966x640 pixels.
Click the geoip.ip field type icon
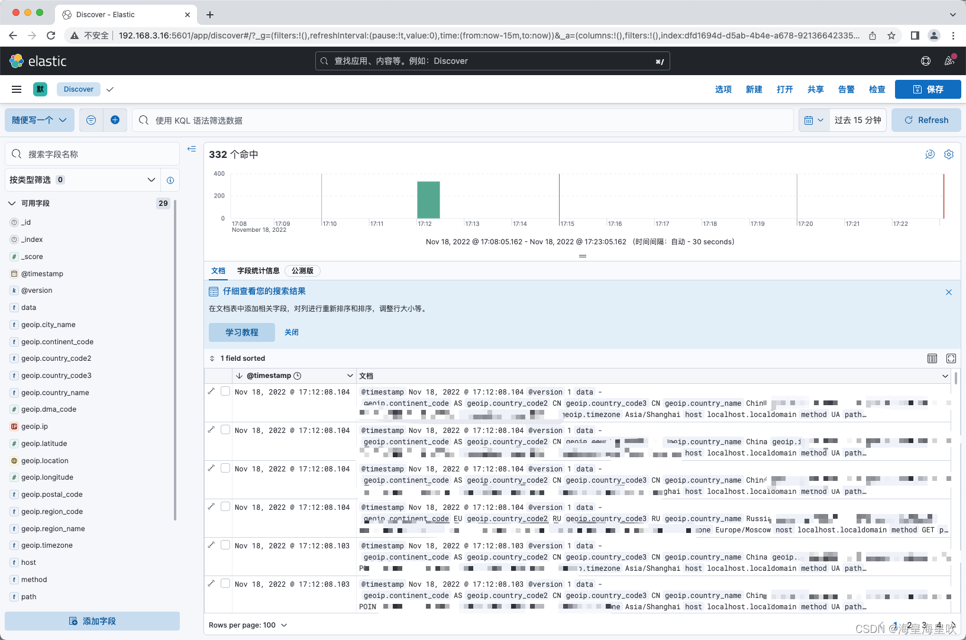(14, 426)
